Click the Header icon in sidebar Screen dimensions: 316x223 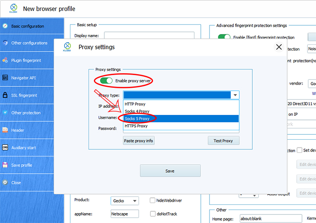tap(5, 130)
